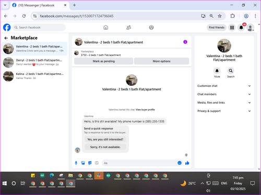Open the Groups icon in top navigation
261x195 pixels.
click(x=151, y=28)
